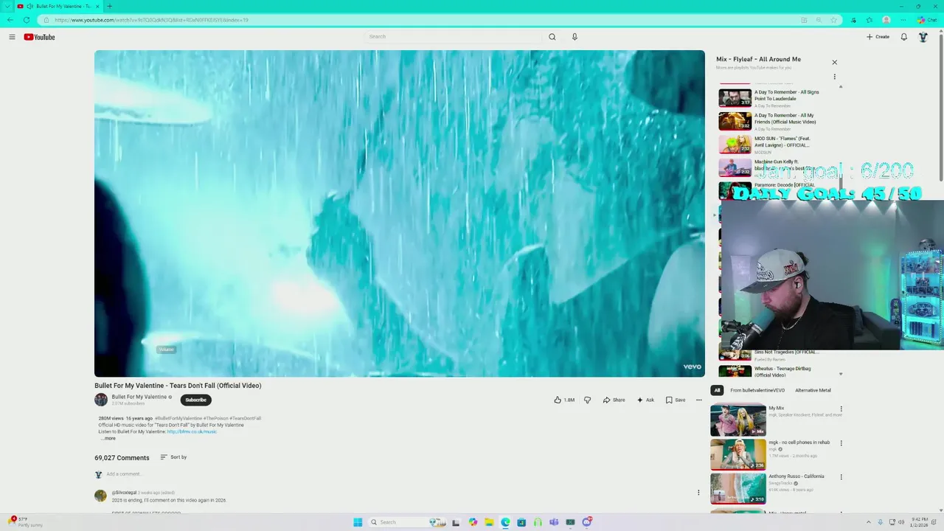Click the YouTube search magnifier button
Viewport: 944px width, 531px height.
(x=552, y=37)
